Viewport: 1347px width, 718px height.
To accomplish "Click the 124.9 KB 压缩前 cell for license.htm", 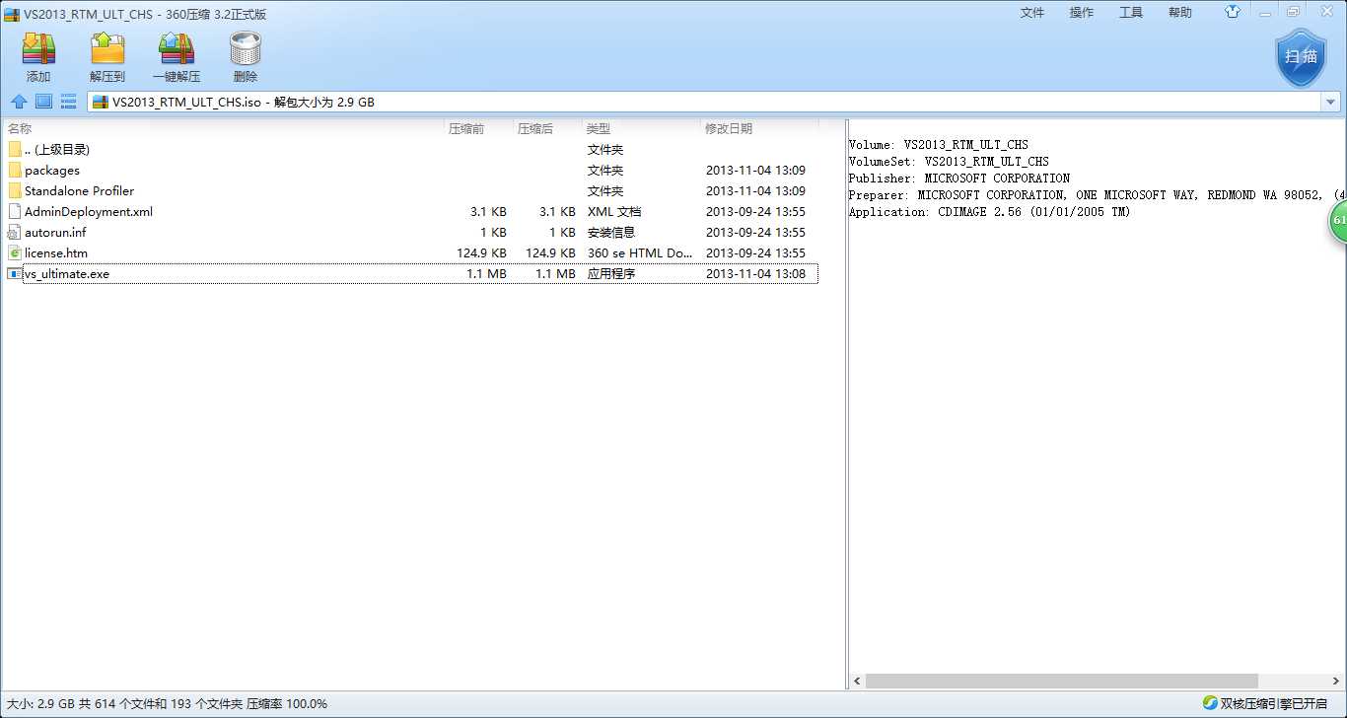I will pos(481,253).
